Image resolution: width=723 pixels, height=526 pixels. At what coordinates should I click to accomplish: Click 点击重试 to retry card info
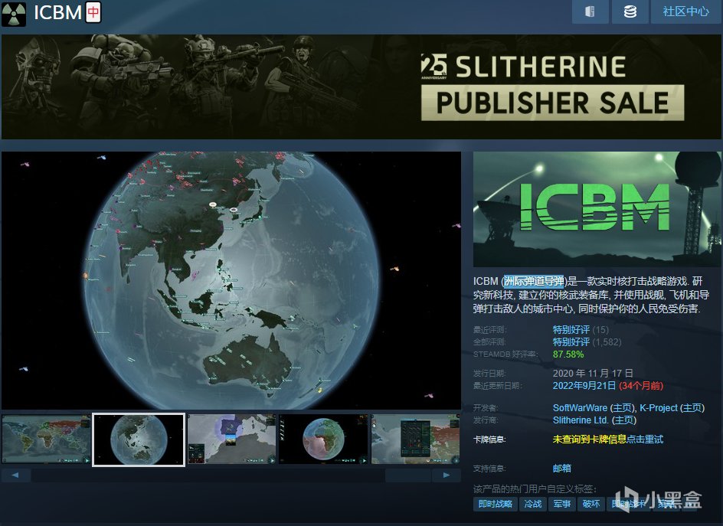point(645,439)
